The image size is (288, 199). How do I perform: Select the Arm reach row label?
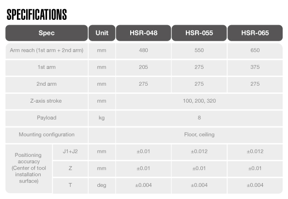(46, 51)
